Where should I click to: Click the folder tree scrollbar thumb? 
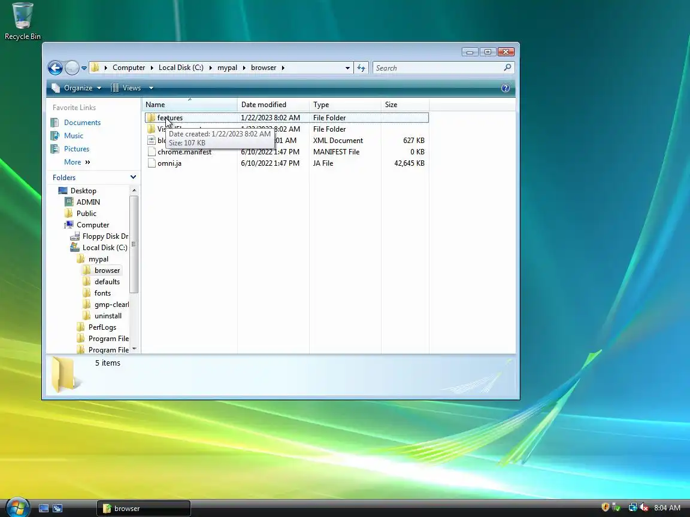click(134, 244)
